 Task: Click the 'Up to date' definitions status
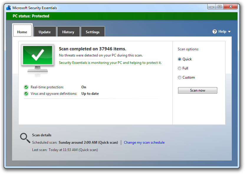click(90, 94)
